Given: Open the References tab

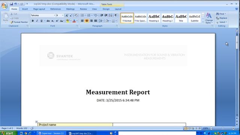Looking at the screenshot, I should tap(55, 9).
